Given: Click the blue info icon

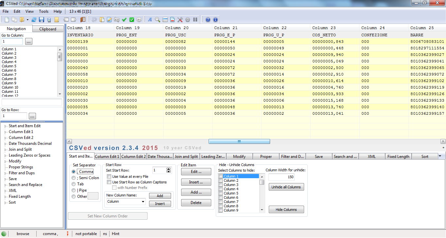Looking at the screenshot, I should [215, 20].
